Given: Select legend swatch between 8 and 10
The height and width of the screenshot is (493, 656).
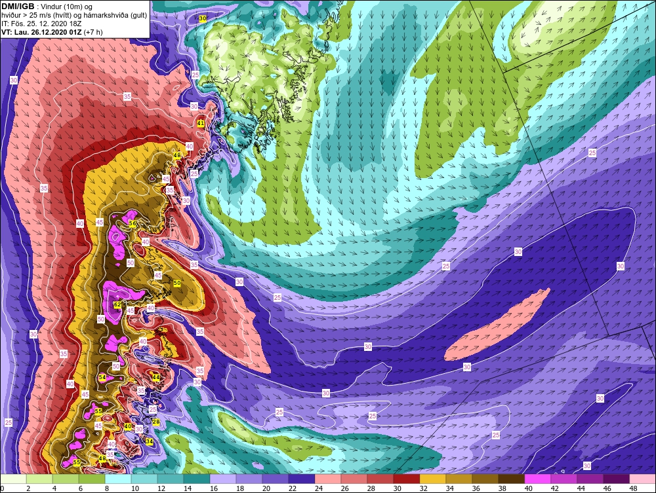Looking at the screenshot, I should click(118, 479).
